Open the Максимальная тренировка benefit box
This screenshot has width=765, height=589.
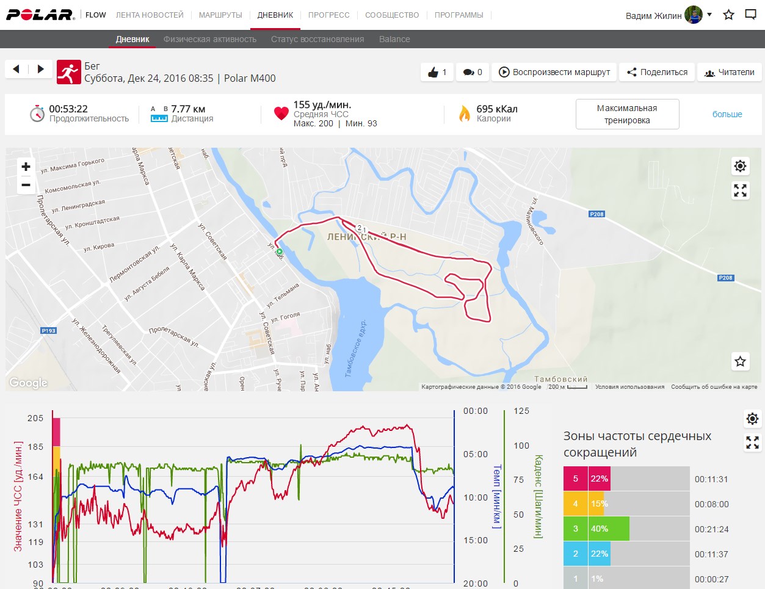627,114
